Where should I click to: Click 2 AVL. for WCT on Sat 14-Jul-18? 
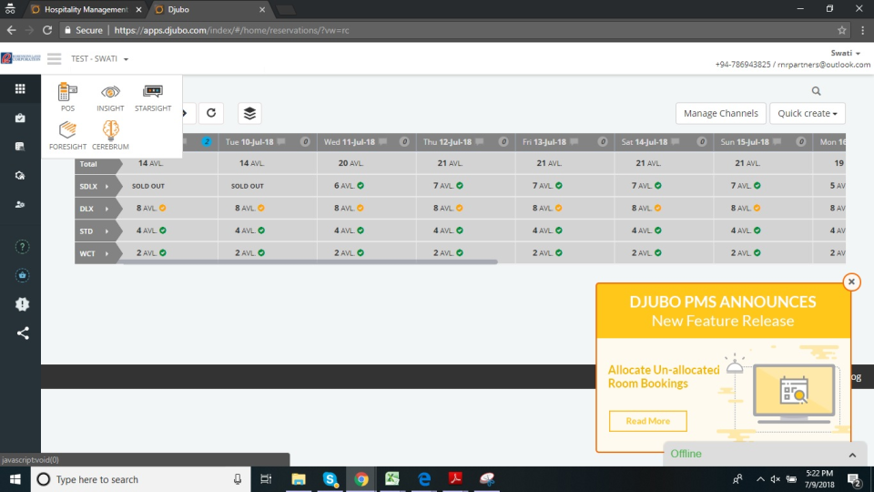pyautogui.click(x=646, y=252)
